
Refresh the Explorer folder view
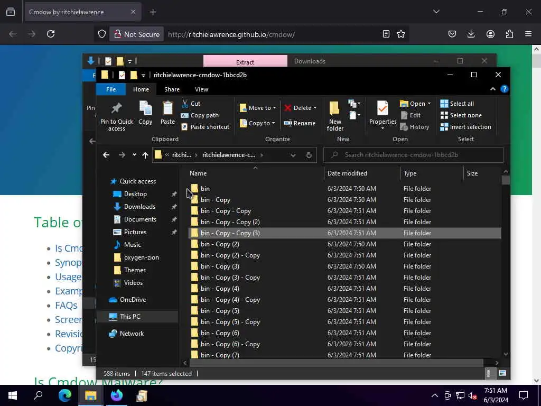pos(309,155)
